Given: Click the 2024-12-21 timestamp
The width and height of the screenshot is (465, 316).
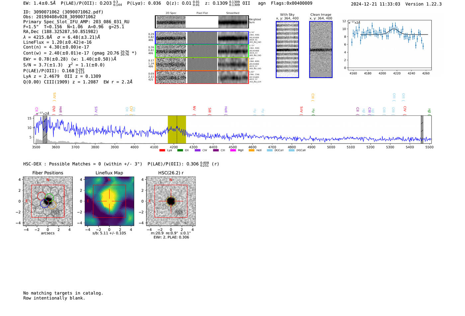Looking at the screenshot, I should point(375,4).
